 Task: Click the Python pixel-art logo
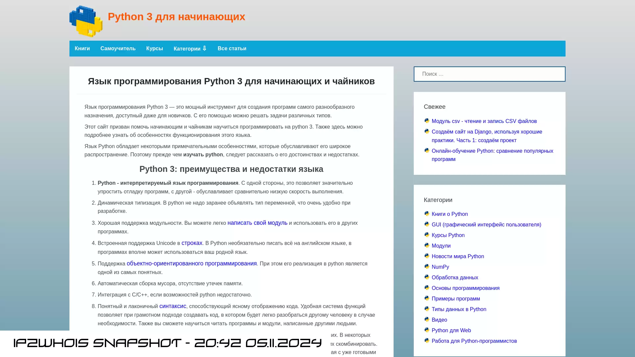(86, 21)
